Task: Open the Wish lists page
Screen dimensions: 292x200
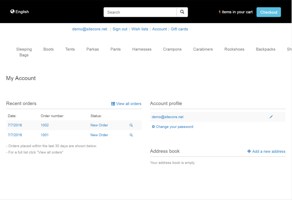Action: coord(140,29)
